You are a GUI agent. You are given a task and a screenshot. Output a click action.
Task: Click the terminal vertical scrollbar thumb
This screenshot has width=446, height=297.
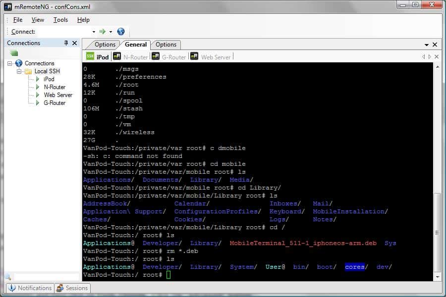(437, 231)
